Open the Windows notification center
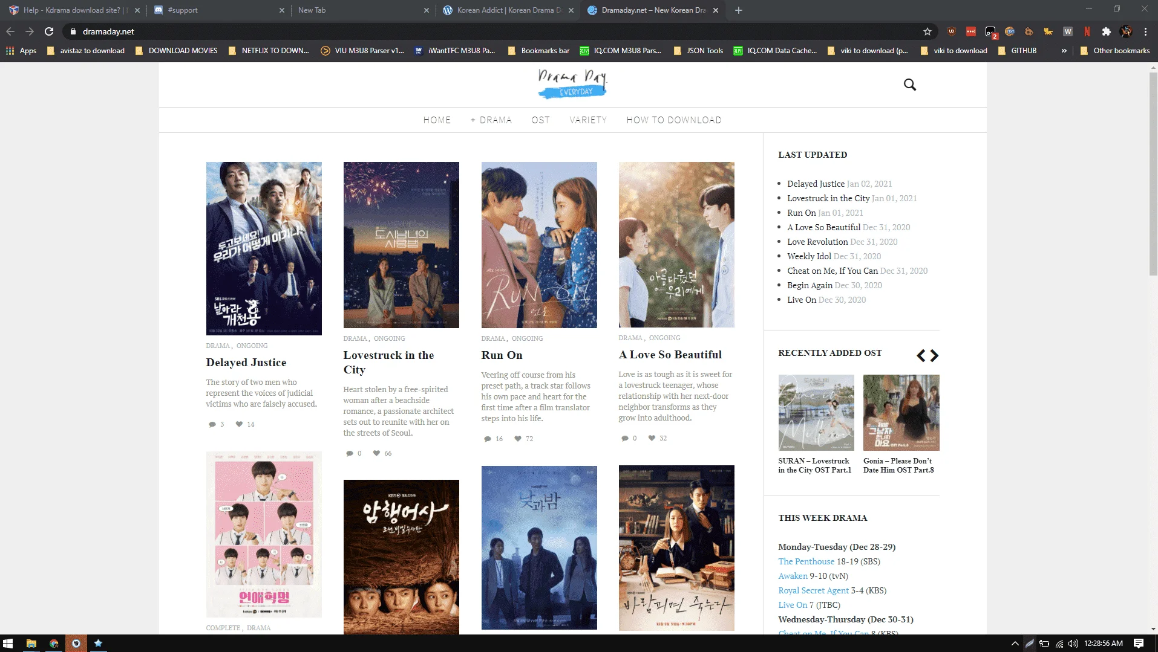This screenshot has height=652, width=1158. [1139, 644]
